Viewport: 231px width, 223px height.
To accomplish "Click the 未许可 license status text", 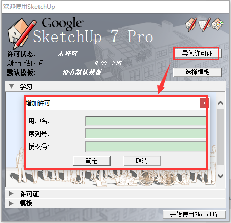I will click(67, 54).
